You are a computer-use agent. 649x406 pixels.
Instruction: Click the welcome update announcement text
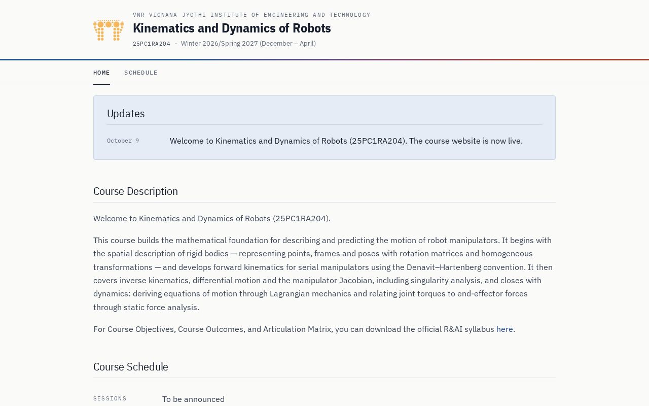(x=346, y=141)
